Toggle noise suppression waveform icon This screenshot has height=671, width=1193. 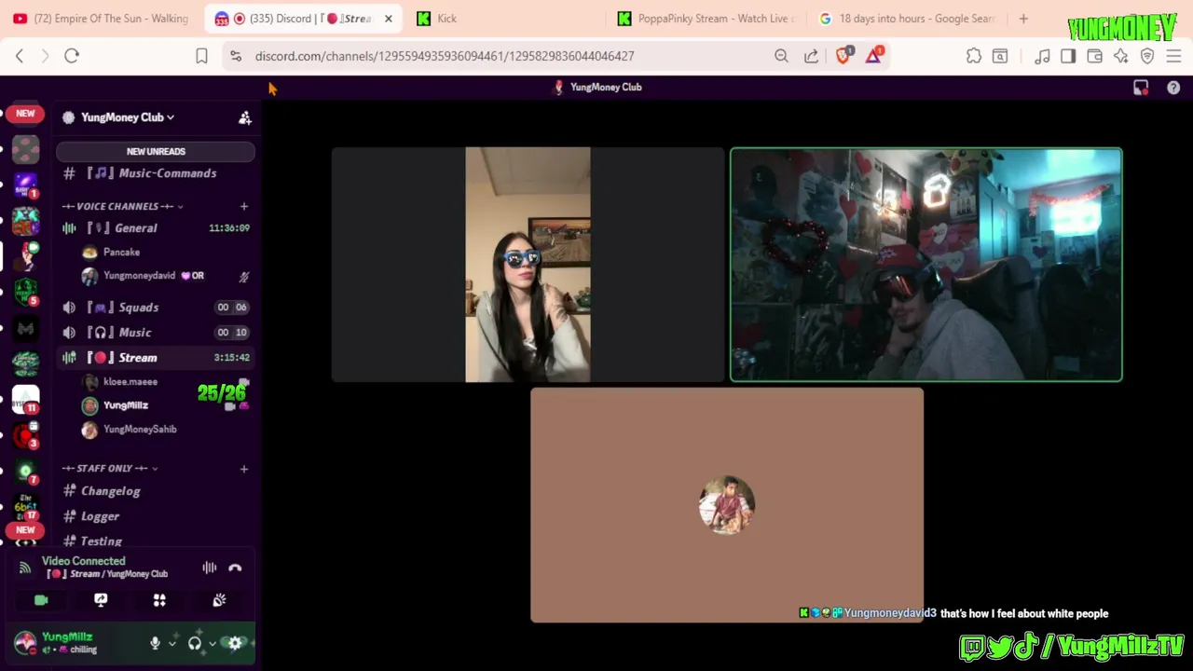[x=210, y=568]
